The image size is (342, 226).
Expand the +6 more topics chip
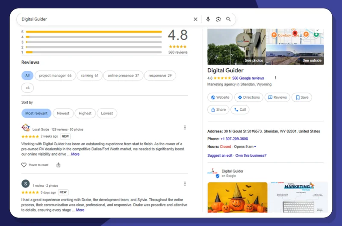(x=27, y=88)
